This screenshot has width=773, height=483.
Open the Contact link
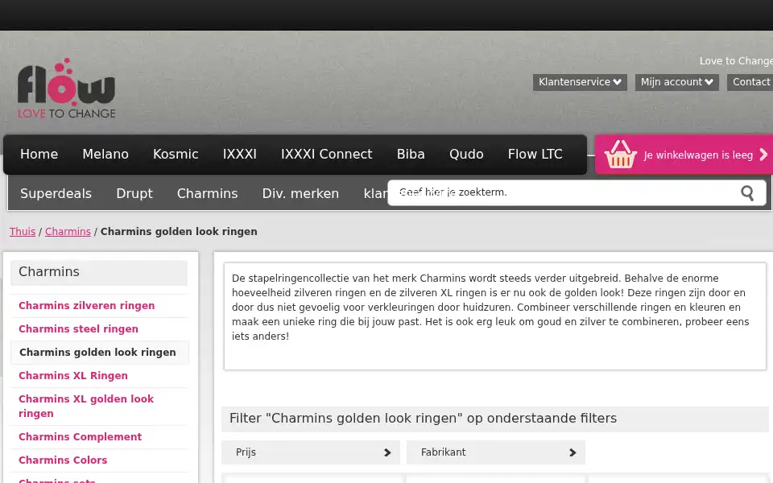tap(750, 82)
